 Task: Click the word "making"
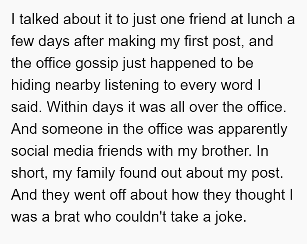coord(132,41)
